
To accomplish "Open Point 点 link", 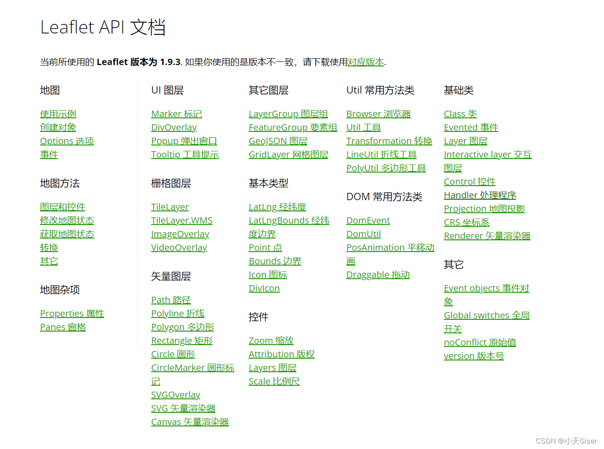I will pyautogui.click(x=265, y=248).
